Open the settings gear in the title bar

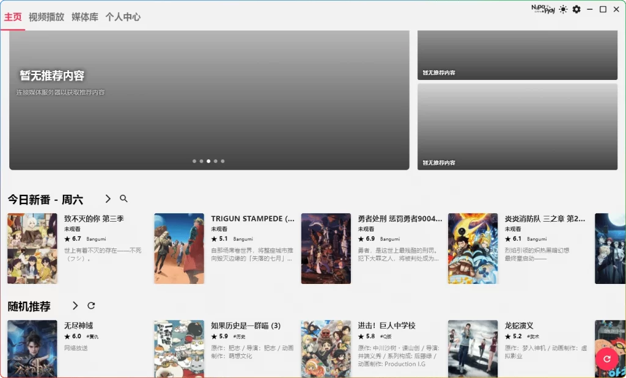click(576, 9)
